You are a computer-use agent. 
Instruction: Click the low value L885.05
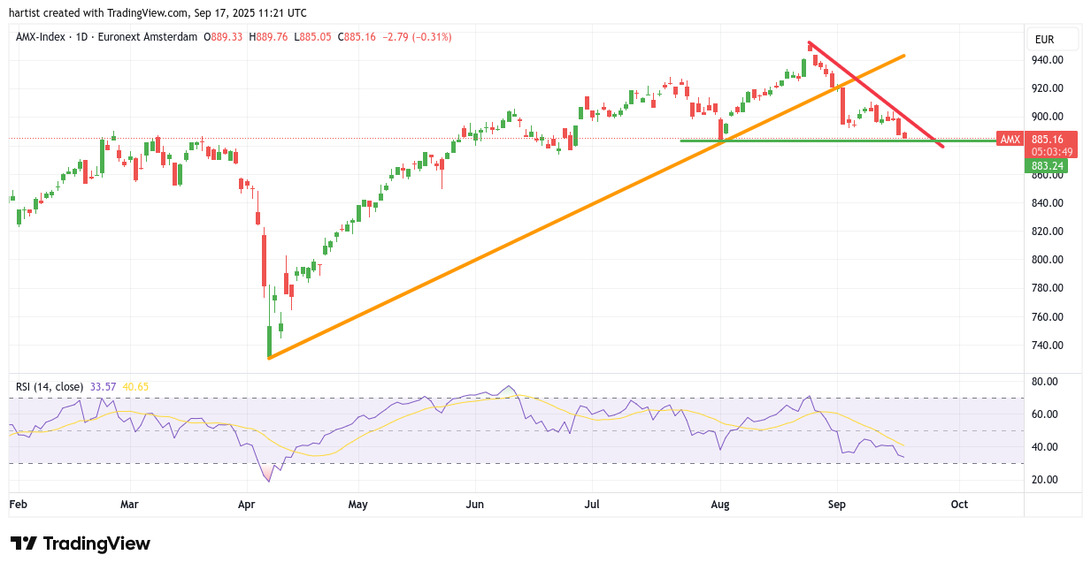(313, 37)
